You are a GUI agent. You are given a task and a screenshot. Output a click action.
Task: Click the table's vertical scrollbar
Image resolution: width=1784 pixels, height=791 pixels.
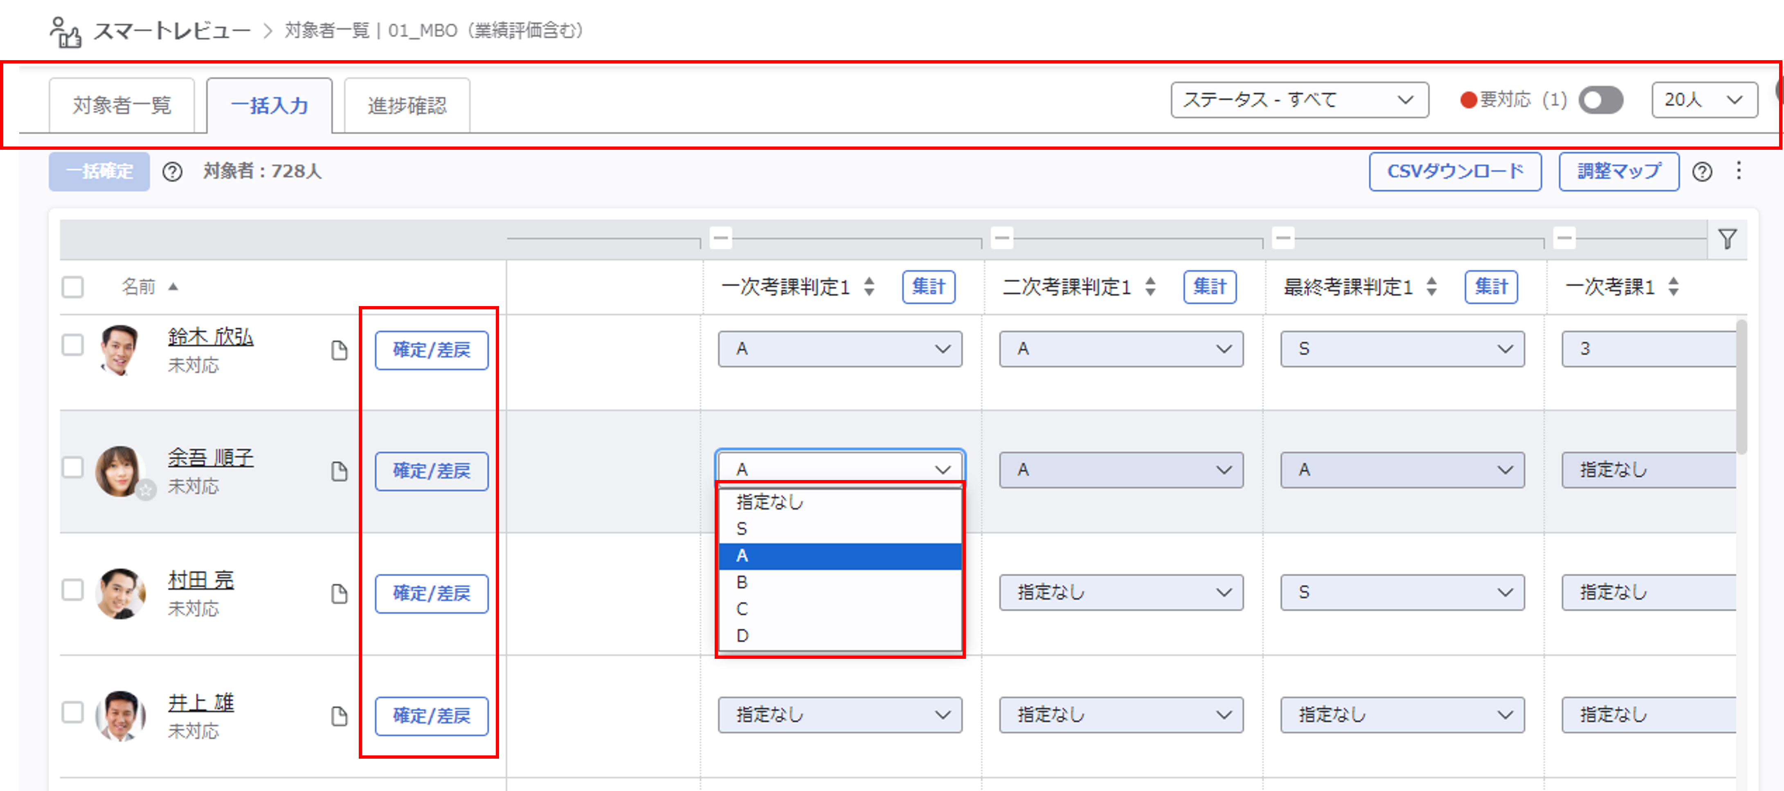click(x=1741, y=388)
